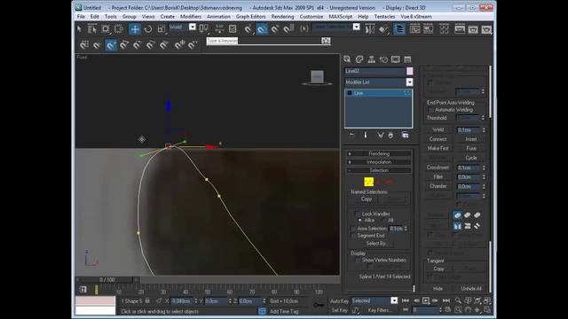Select the All radio button
This screenshot has width=568, height=319.
click(x=384, y=220)
